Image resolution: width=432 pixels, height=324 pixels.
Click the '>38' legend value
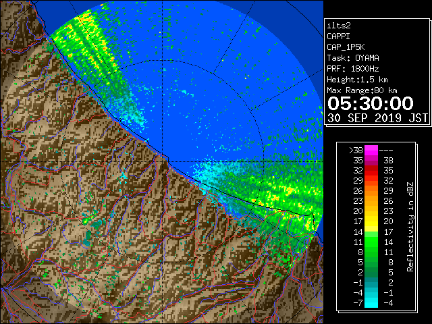pyautogui.click(x=356, y=151)
